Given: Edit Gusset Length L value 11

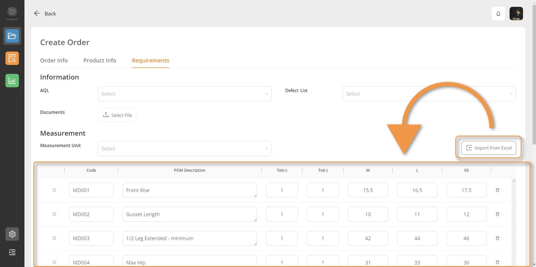Looking at the screenshot, I should coord(417,214).
